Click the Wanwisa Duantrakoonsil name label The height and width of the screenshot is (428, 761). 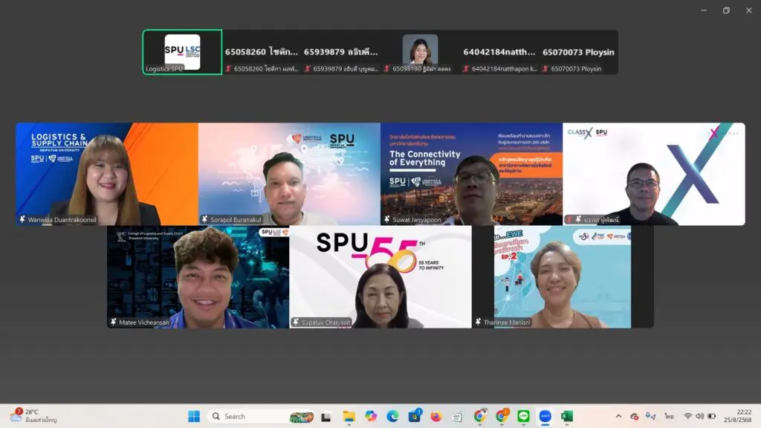62,220
